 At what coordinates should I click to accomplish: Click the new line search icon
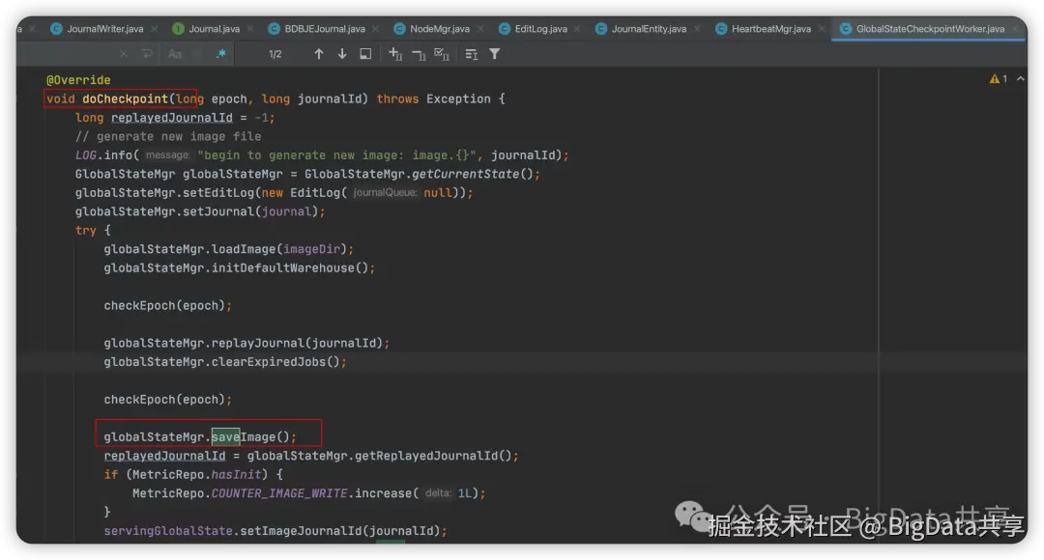click(x=147, y=54)
